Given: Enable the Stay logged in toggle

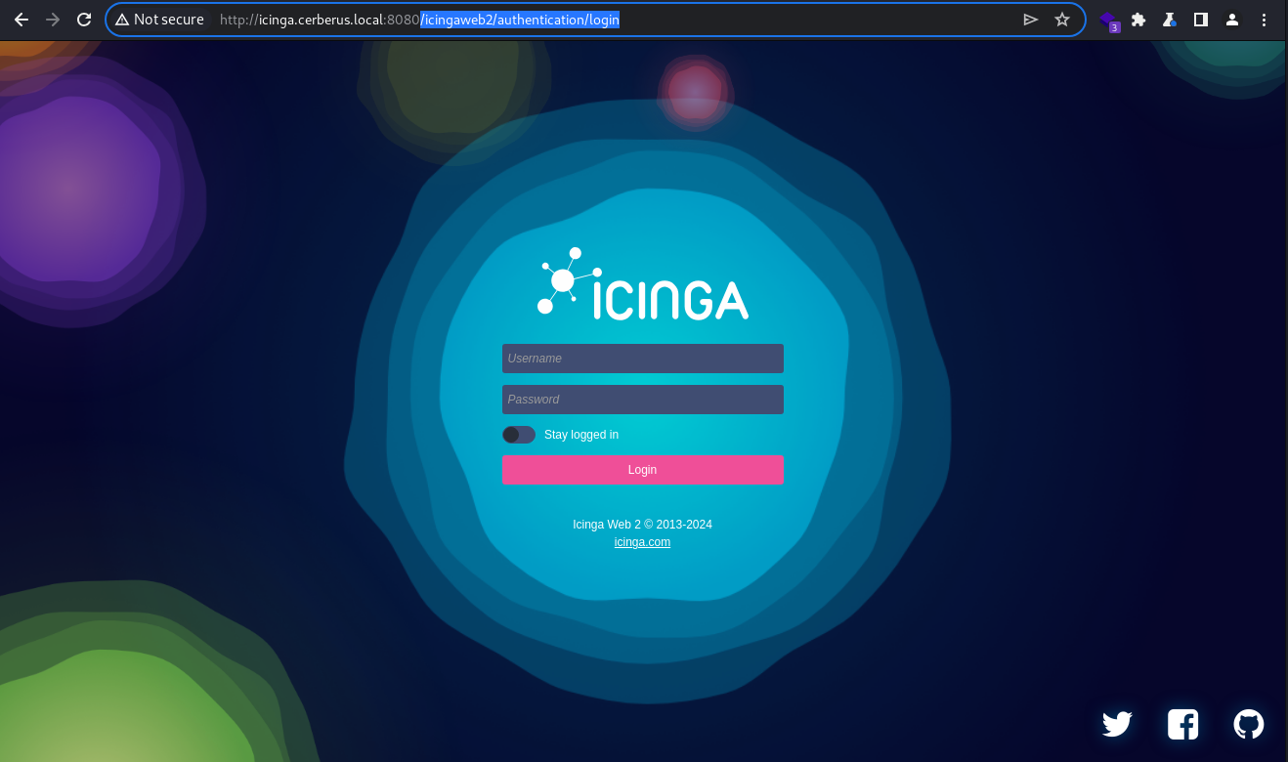Looking at the screenshot, I should (519, 435).
